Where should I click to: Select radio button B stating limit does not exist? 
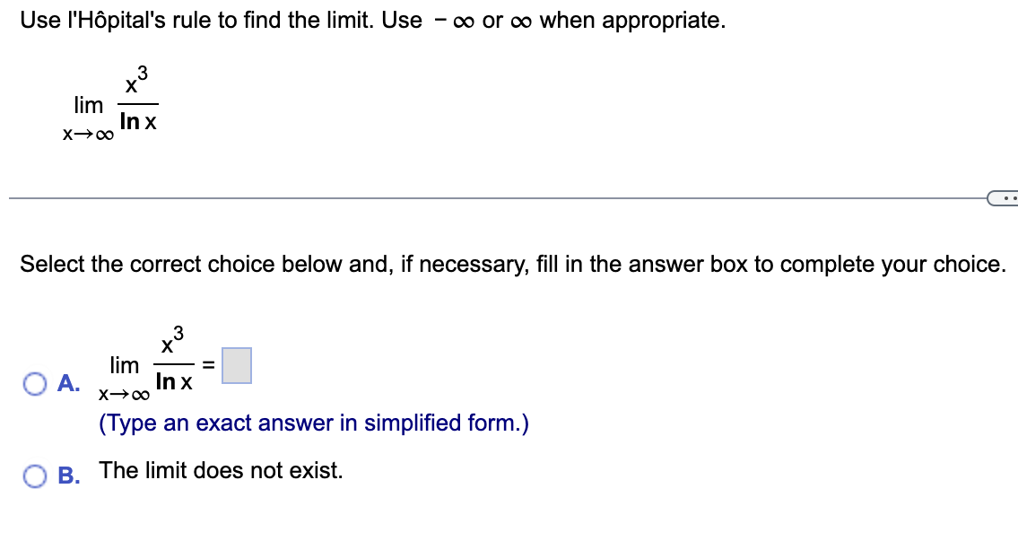[34, 476]
